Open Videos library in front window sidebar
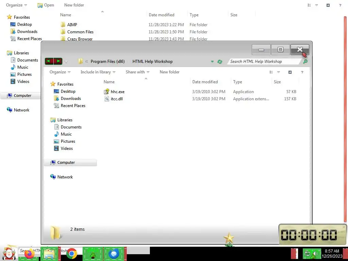348x261 pixels. [x=67, y=148]
